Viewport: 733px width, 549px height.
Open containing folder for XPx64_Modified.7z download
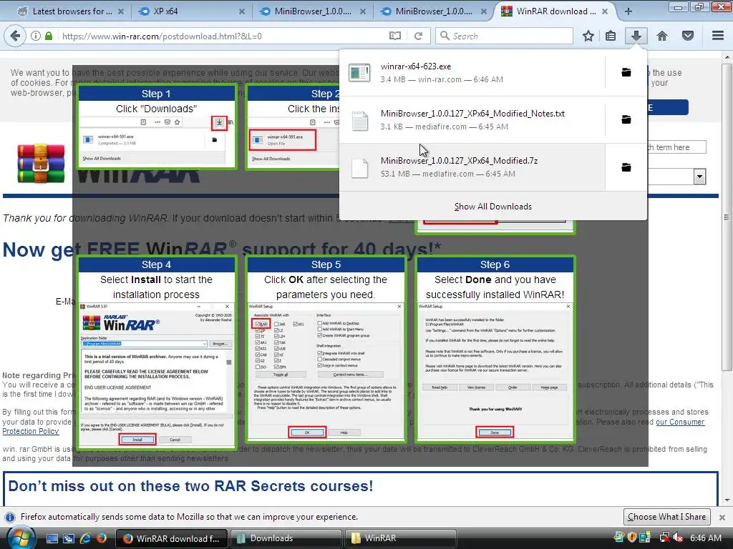(x=626, y=167)
